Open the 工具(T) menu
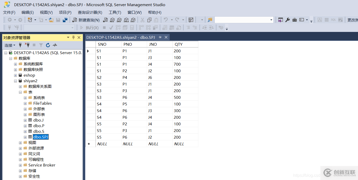The width and height of the screenshot is (358, 180). click(115, 12)
